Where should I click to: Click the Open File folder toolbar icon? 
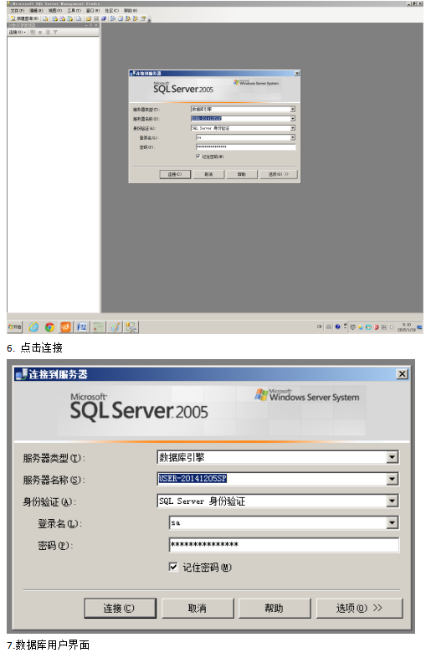89,18
